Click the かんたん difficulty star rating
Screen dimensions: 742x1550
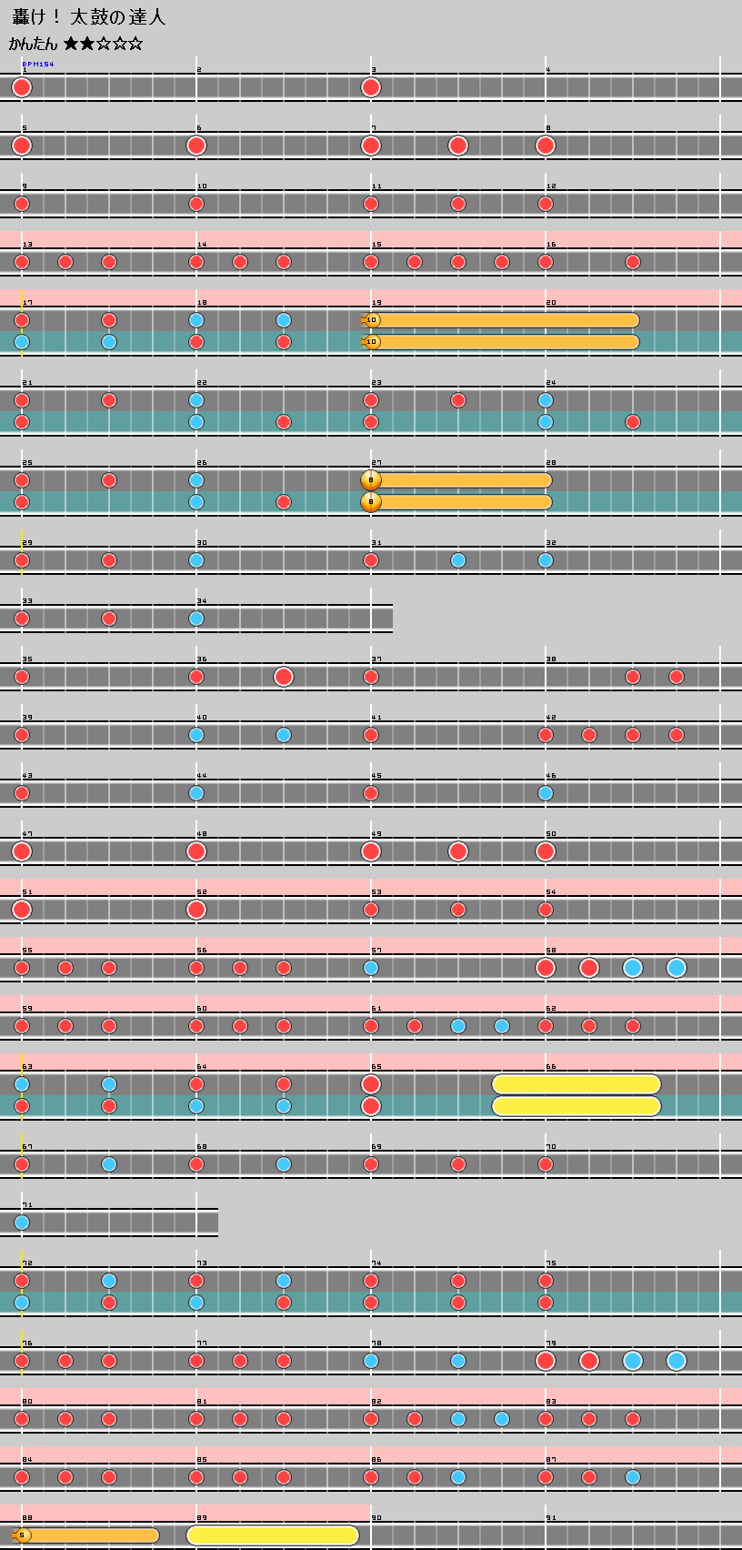tap(103, 44)
